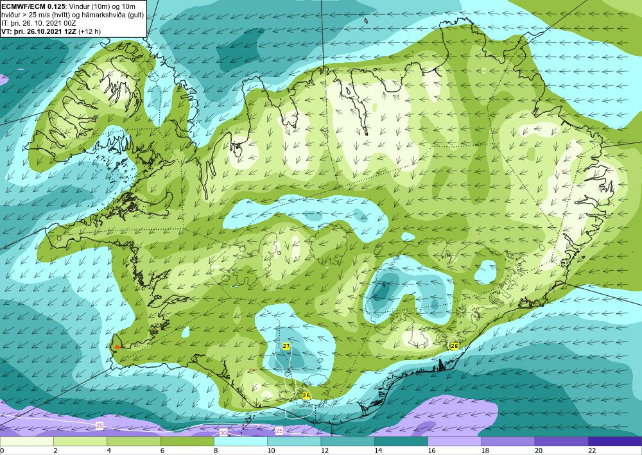Click the legend scale value 12
This screenshot has width=642, height=455.
[325, 451]
